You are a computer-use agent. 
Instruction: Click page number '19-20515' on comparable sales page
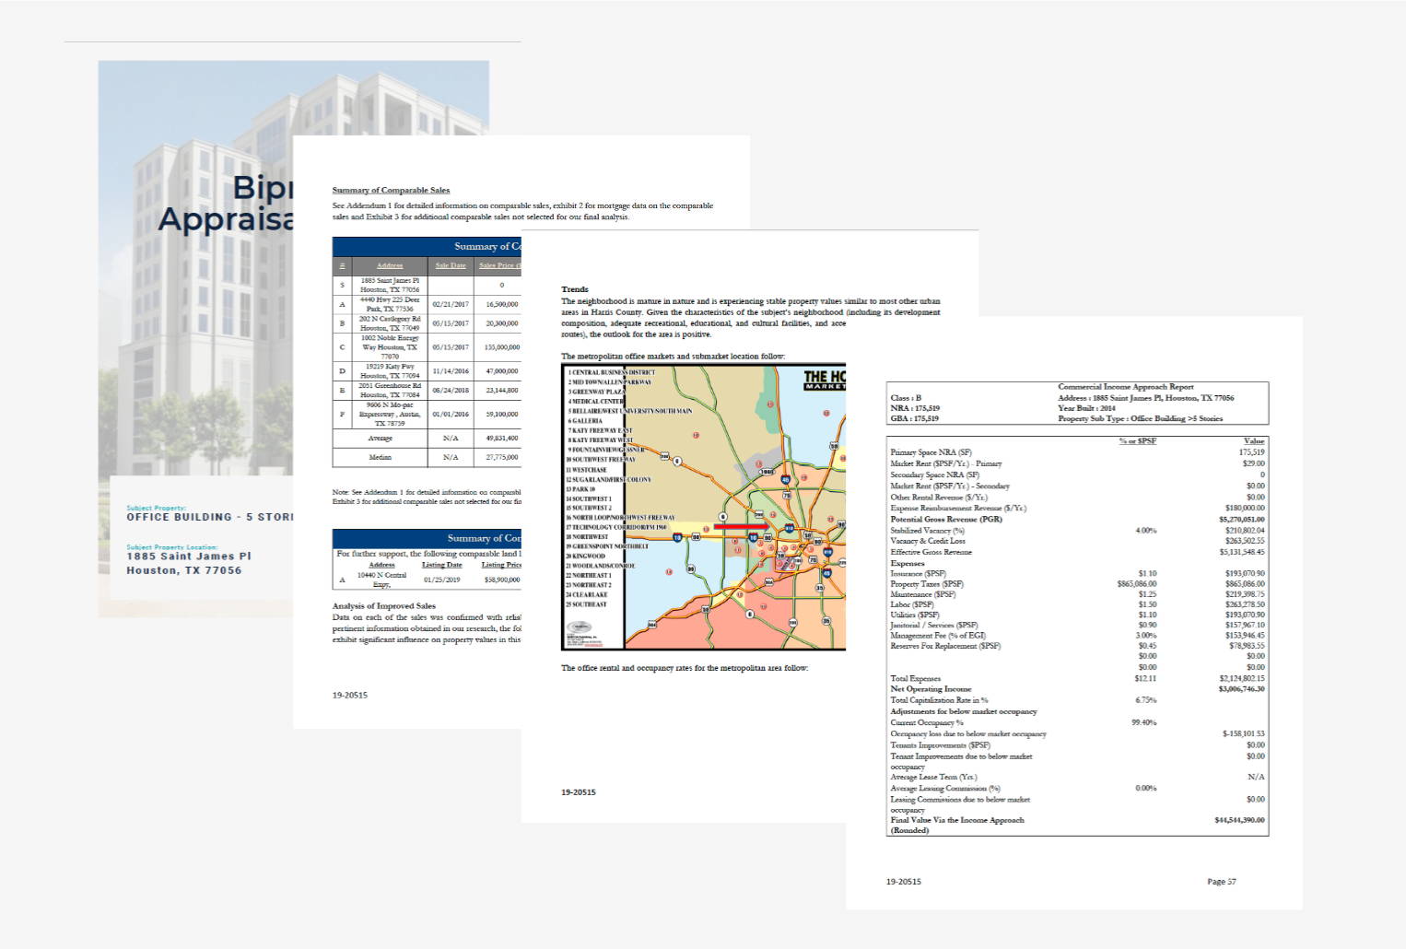point(350,696)
